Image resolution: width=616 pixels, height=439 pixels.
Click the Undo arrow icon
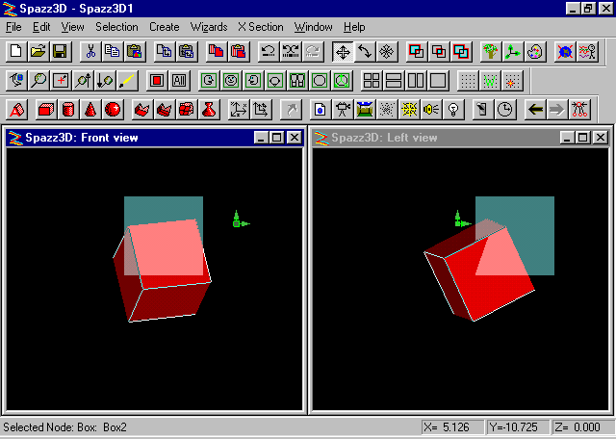pos(269,51)
